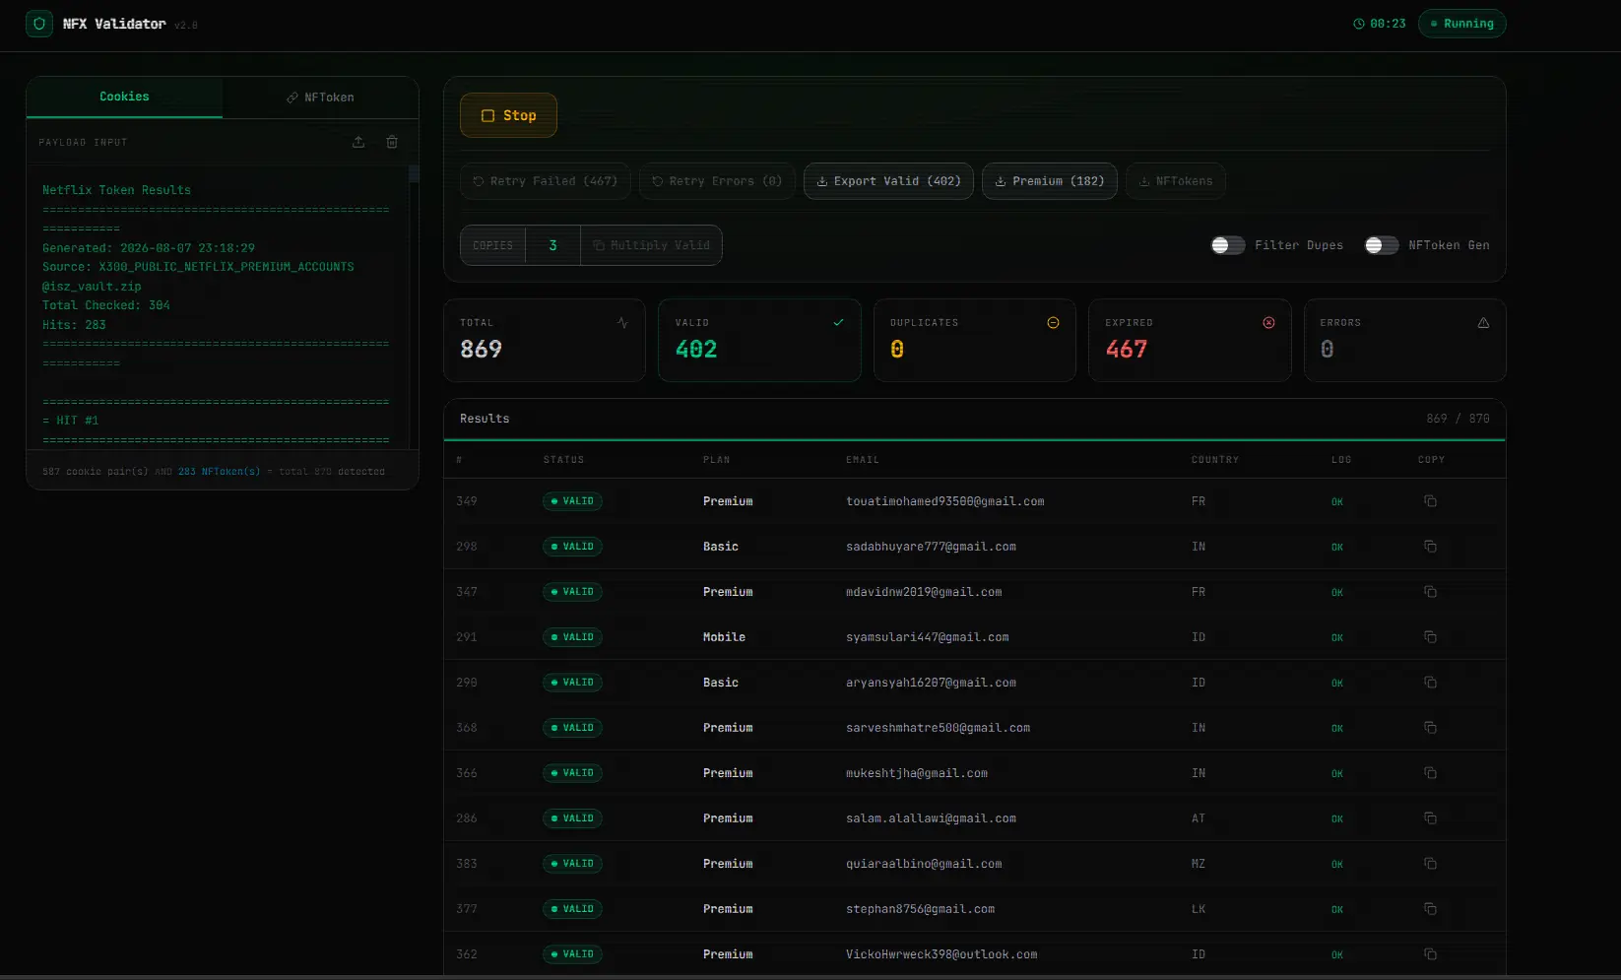
Task: Click the NFX Validator shield logo
Action: pyautogui.click(x=39, y=24)
